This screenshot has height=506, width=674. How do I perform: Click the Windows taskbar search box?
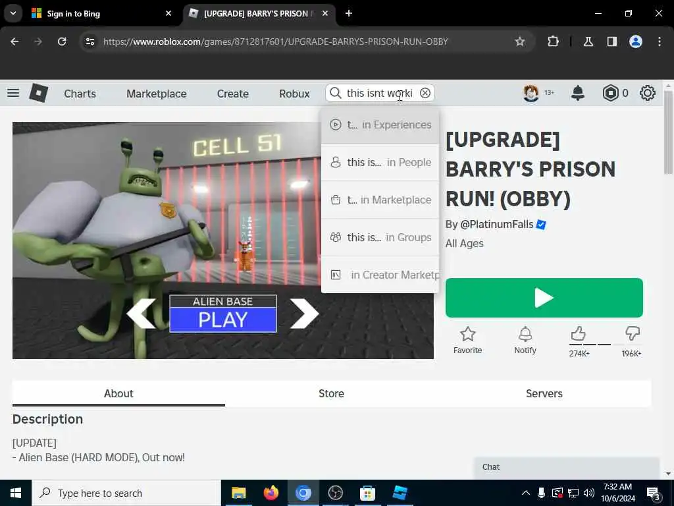pyautogui.click(x=126, y=493)
